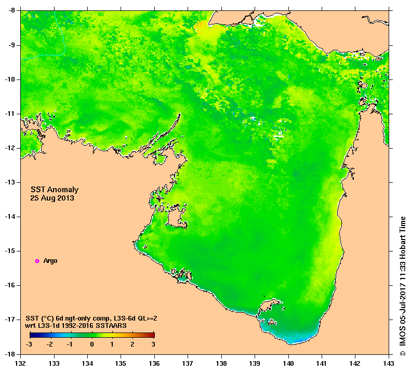Click the 'Argo' legend label
Viewport: 411px width, 372px height.
pos(50,261)
